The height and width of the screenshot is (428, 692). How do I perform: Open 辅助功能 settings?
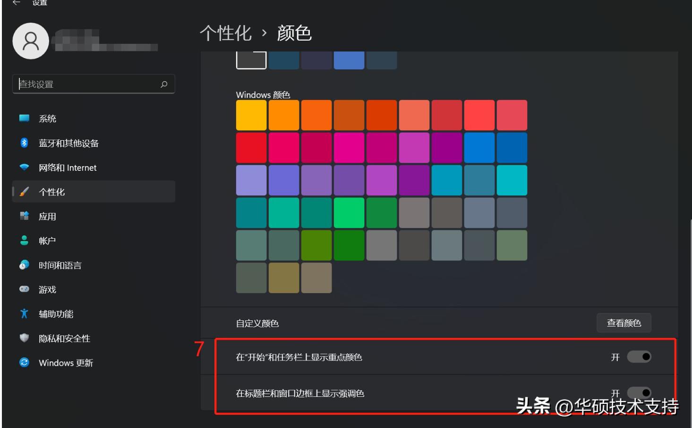pyautogui.click(x=56, y=314)
